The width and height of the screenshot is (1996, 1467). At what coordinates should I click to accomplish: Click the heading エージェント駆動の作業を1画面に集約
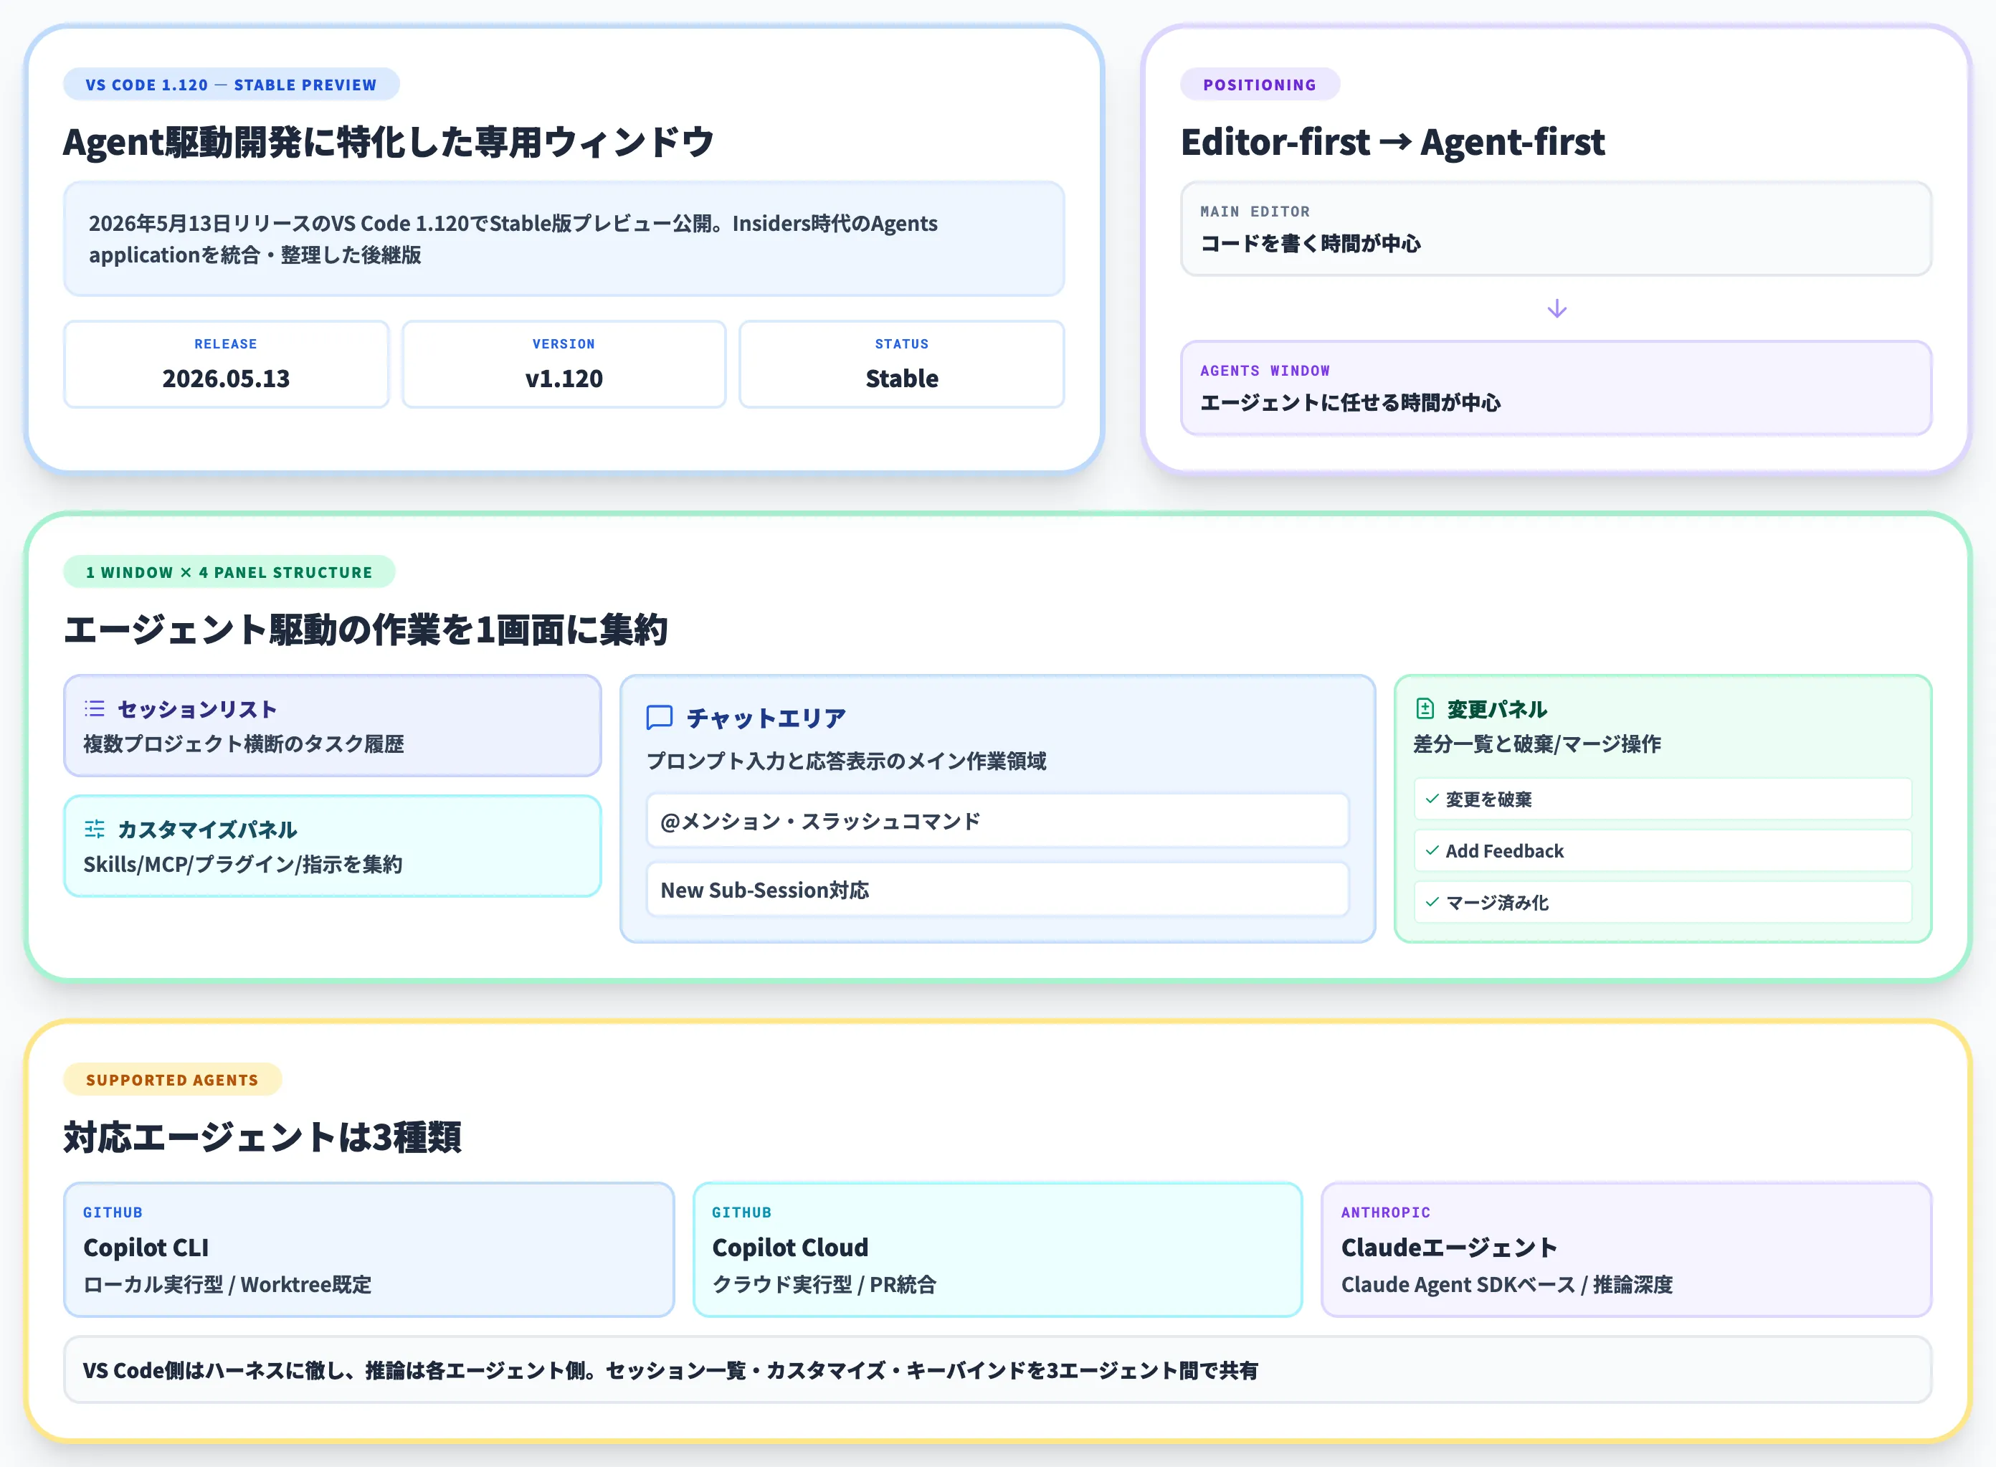tap(365, 630)
